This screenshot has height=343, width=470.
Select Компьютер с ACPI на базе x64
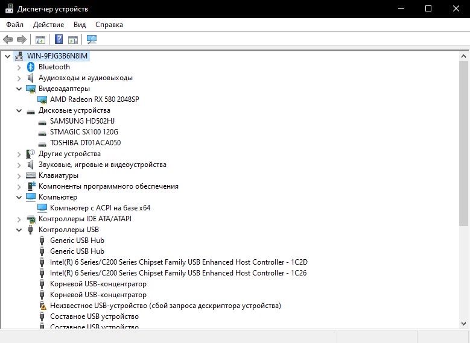[x=100, y=208]
